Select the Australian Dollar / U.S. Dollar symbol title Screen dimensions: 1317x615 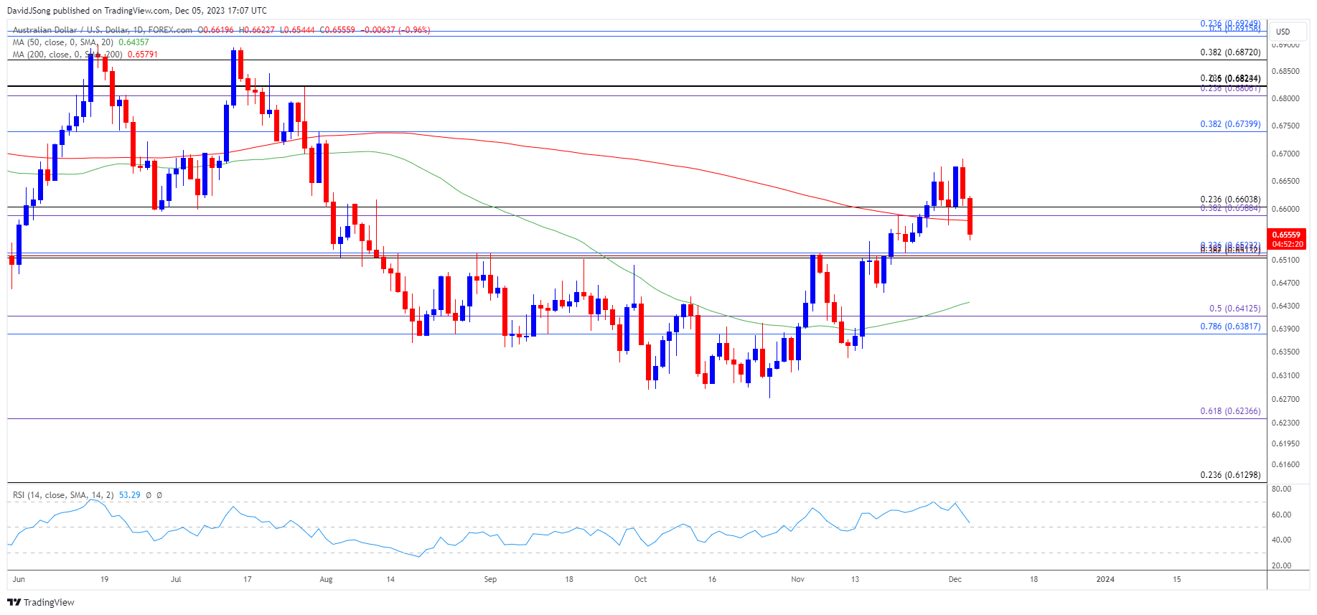pyautogui.click(x=103, y=30)
